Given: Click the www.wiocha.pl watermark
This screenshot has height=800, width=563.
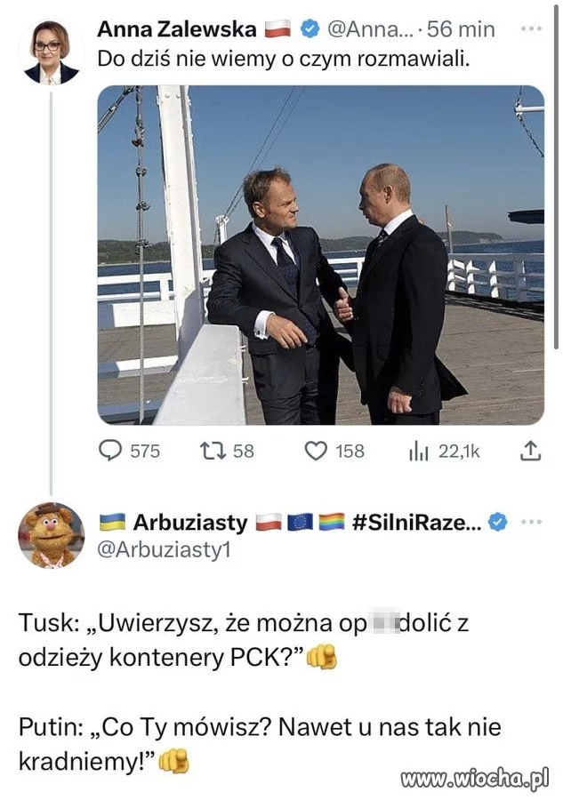Looking at the screenshot, I should click(475, 779).
